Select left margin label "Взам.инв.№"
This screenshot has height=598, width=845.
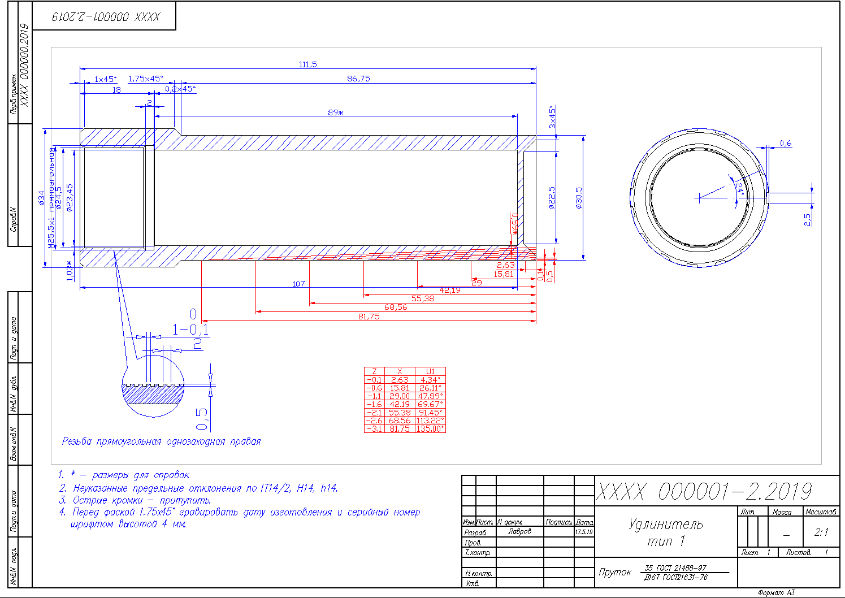pos(13,444)
